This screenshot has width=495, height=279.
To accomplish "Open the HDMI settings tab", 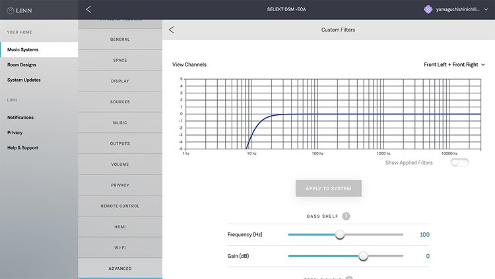I will [120, 226].
